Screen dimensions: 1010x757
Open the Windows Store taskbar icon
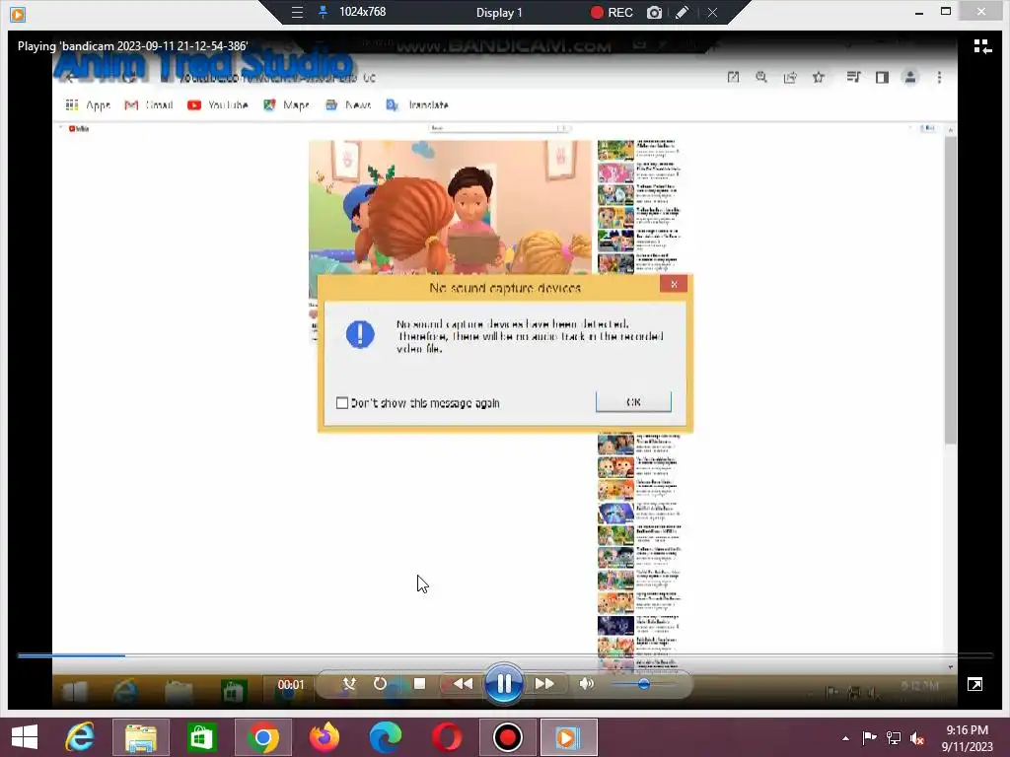click(201, 737)
